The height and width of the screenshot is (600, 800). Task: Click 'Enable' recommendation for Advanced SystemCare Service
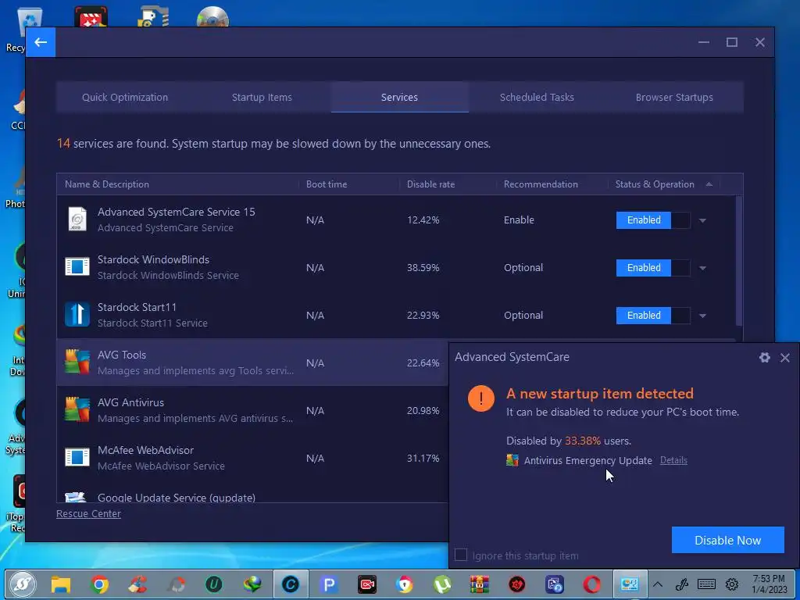[519, 220]
